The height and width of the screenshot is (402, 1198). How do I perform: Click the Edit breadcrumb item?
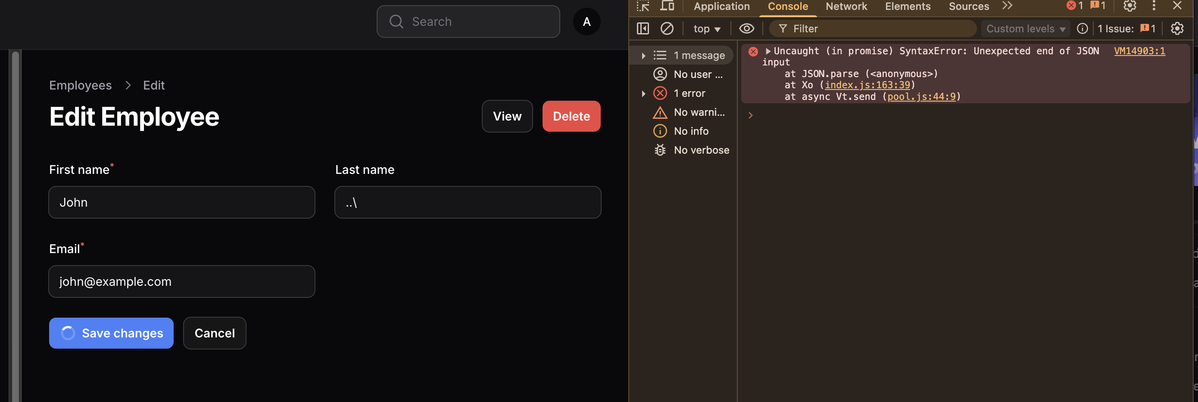(153, 85)
